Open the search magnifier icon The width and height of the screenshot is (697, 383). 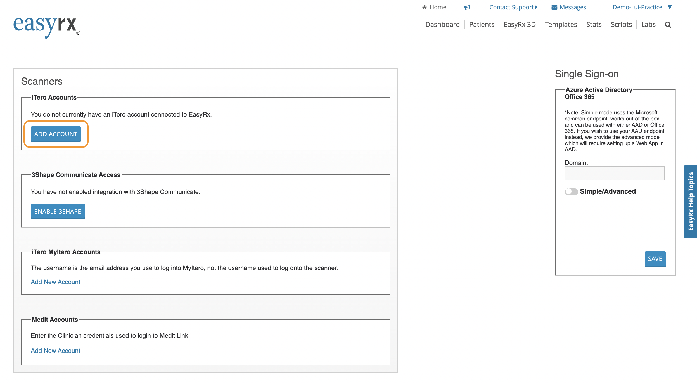[668, 25]
